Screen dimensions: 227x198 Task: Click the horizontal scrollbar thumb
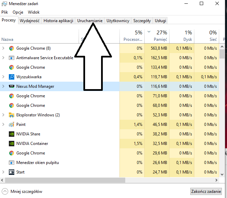pos(65,180)
